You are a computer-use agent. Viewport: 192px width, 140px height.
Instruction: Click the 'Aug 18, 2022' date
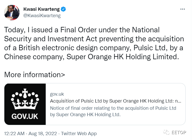click(x=43, y=133)
